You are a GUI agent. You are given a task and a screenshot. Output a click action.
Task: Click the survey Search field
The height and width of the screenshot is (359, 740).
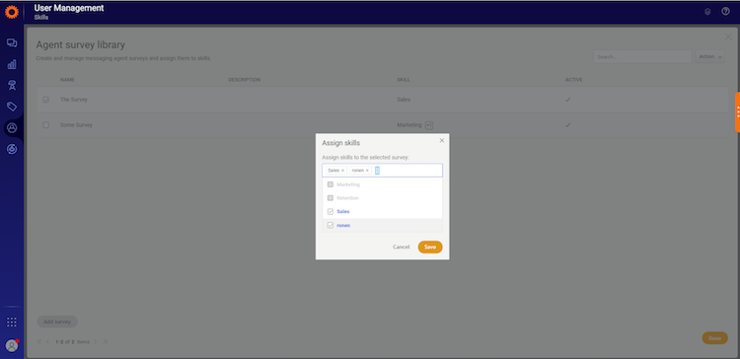(642, 56)
